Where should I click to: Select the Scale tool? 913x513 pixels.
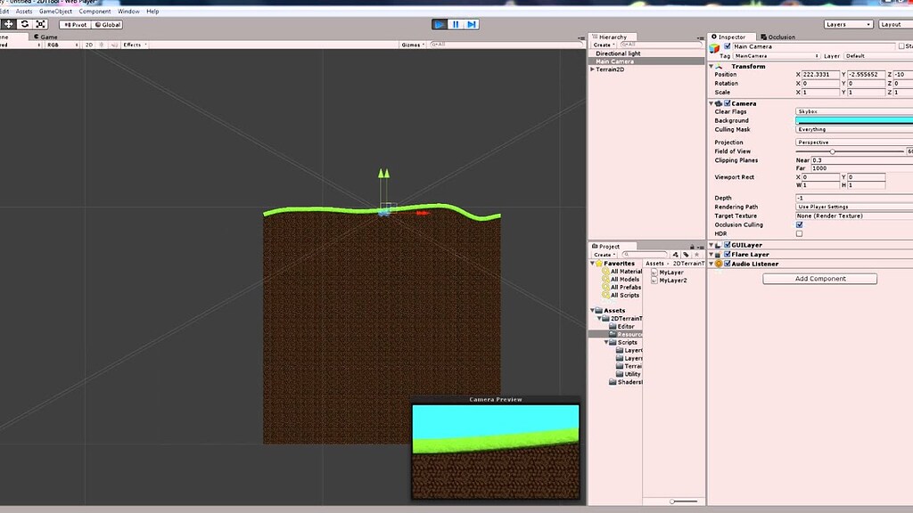click(x=39, y=25)
